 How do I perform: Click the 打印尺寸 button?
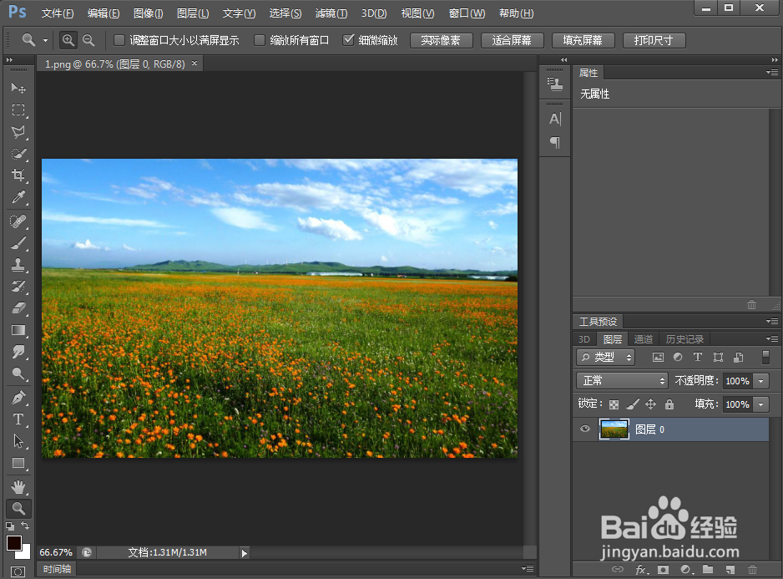coord(654,40)
